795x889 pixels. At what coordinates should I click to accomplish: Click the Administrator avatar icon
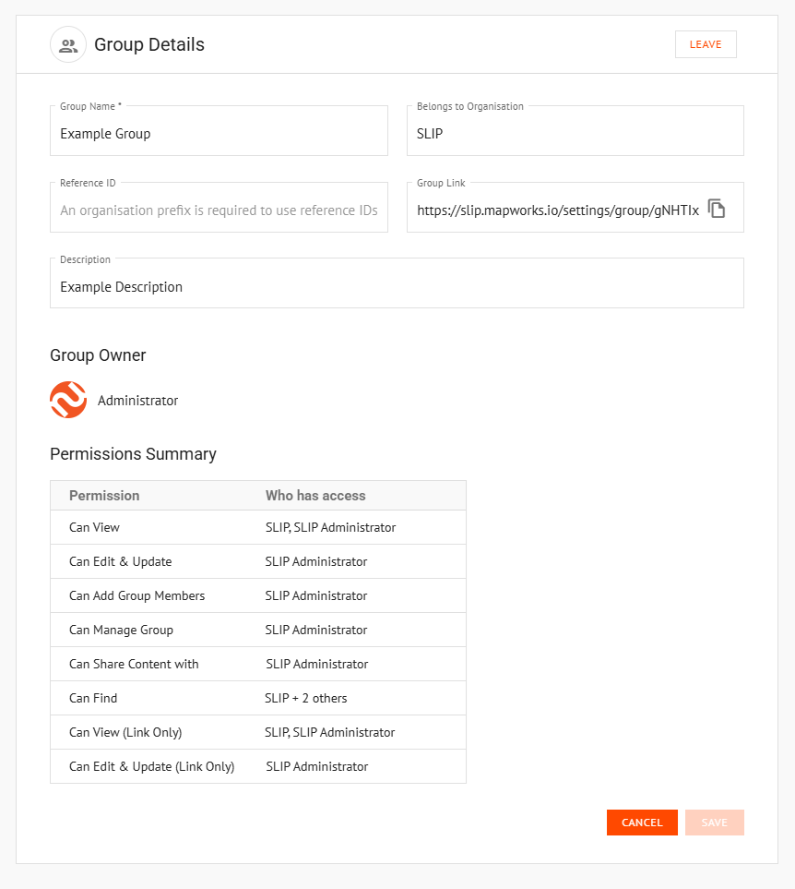68,400
